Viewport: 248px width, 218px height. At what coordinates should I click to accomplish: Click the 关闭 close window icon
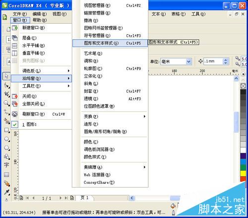[14, 96]
